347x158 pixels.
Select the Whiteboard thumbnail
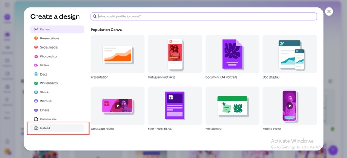tap(232, 106)
